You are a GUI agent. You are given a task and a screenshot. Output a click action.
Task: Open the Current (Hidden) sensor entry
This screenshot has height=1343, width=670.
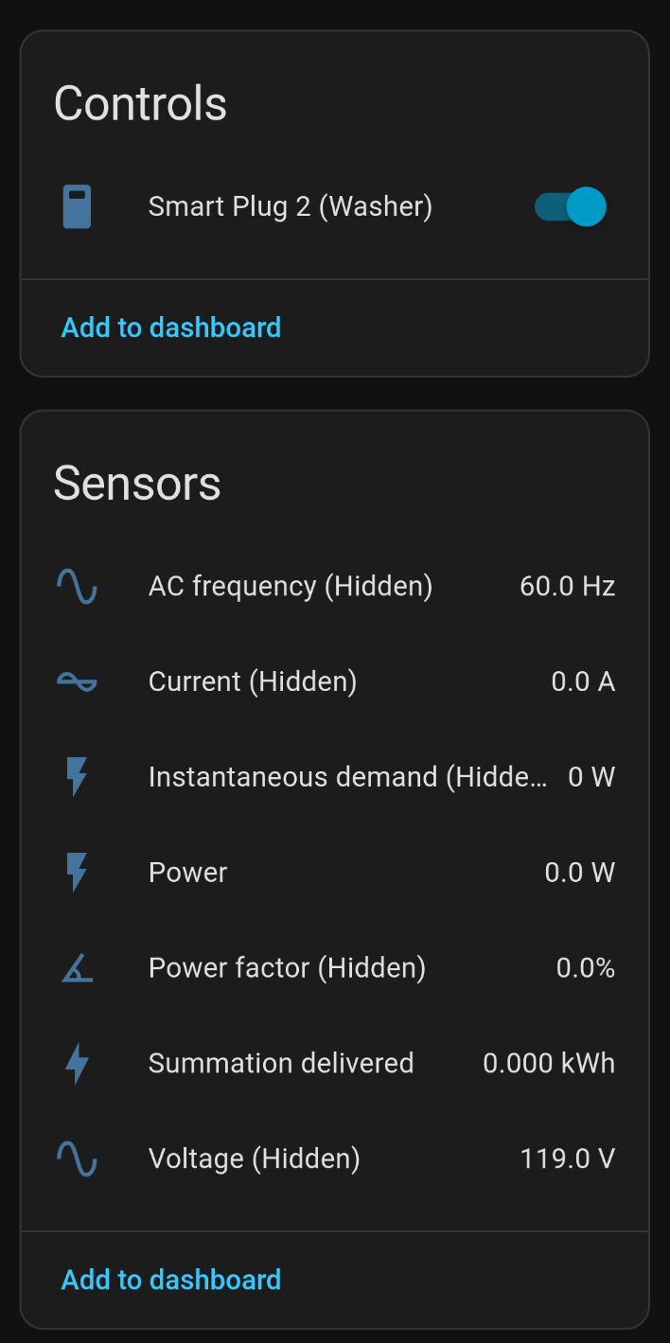(x=252, y=681)
